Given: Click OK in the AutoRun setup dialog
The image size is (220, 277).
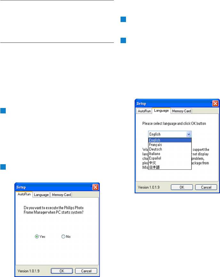Looking at the screenshot, I should (62, 271).
